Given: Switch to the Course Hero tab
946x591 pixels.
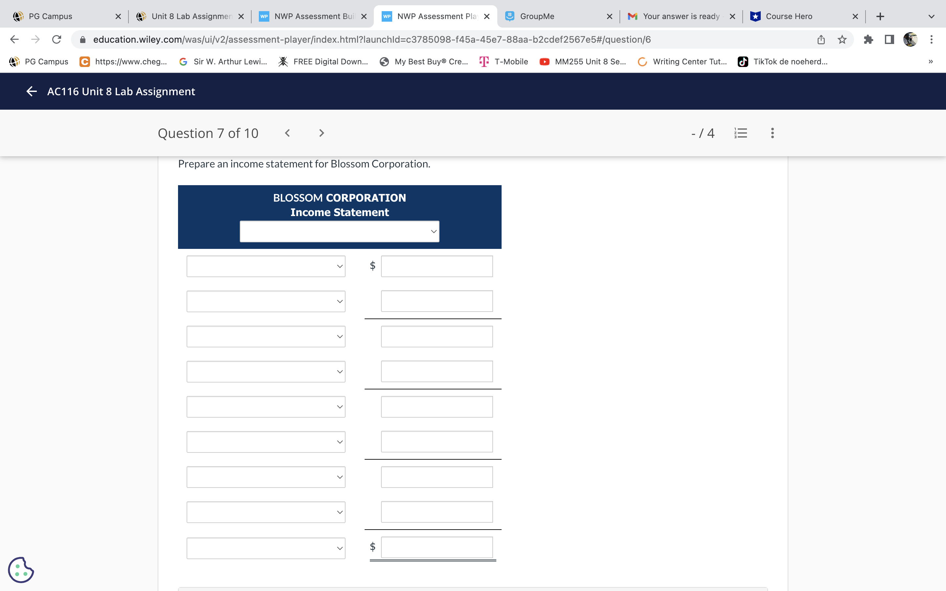Looking at the screenshot, I should 801,16.
